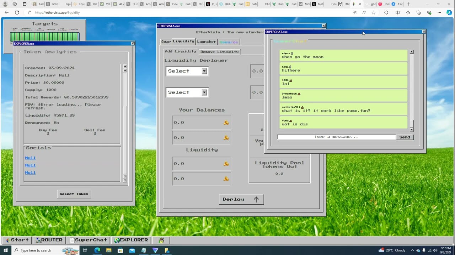Screen dimensions: 455x255
Task: Open Copilot icon in browser corner
Action: (x=449, y=12)
